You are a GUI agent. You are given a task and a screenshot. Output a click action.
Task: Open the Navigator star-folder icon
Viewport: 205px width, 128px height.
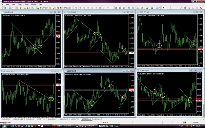pyautogui.click(x=25, y=8)
